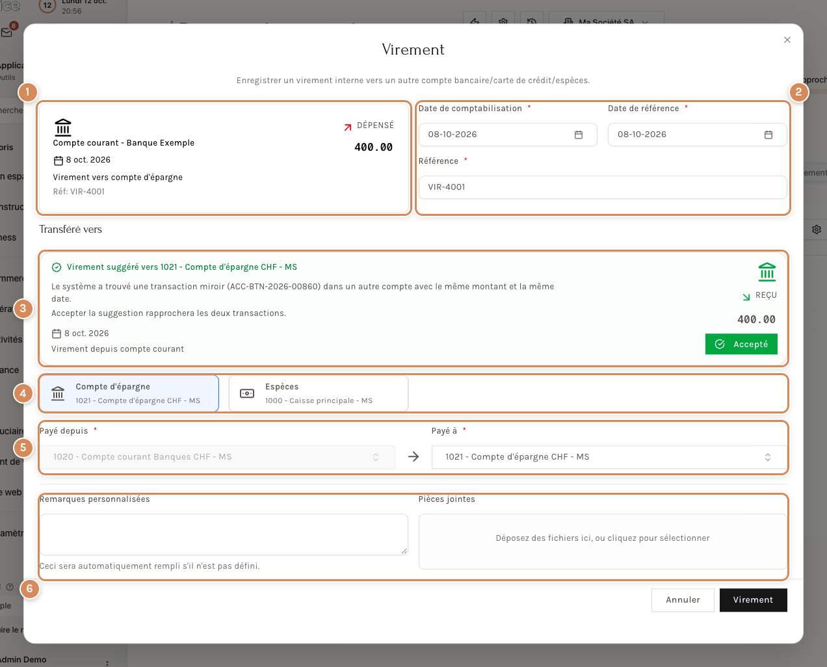Click the "Transféré vers" section heading
Viewport: 827px width, 667px height.
click(70, 229)
